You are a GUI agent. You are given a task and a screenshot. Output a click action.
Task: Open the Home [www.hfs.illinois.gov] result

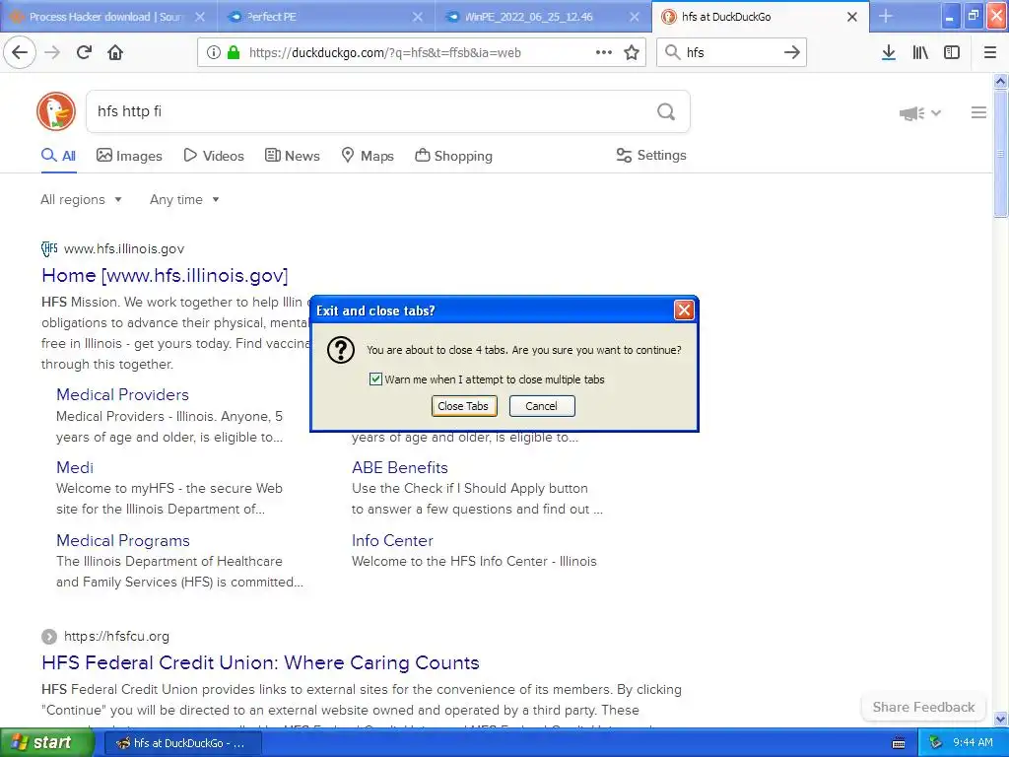[165, 276]
